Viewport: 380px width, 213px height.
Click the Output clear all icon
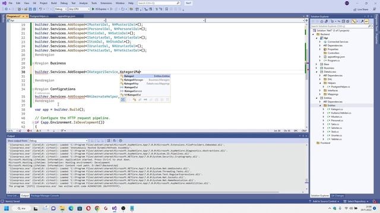[x=109, y=141]
